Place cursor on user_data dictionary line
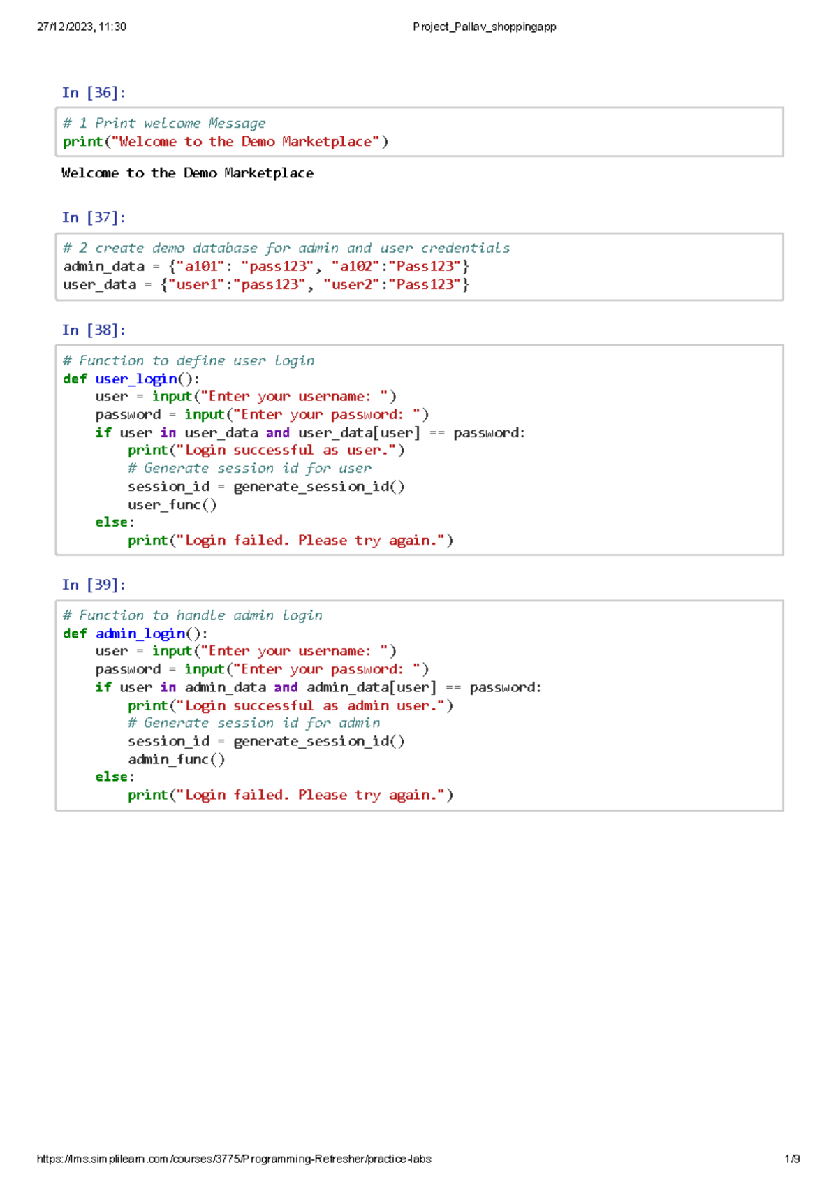Screen dimensions: 838x1186 point(265,285)
